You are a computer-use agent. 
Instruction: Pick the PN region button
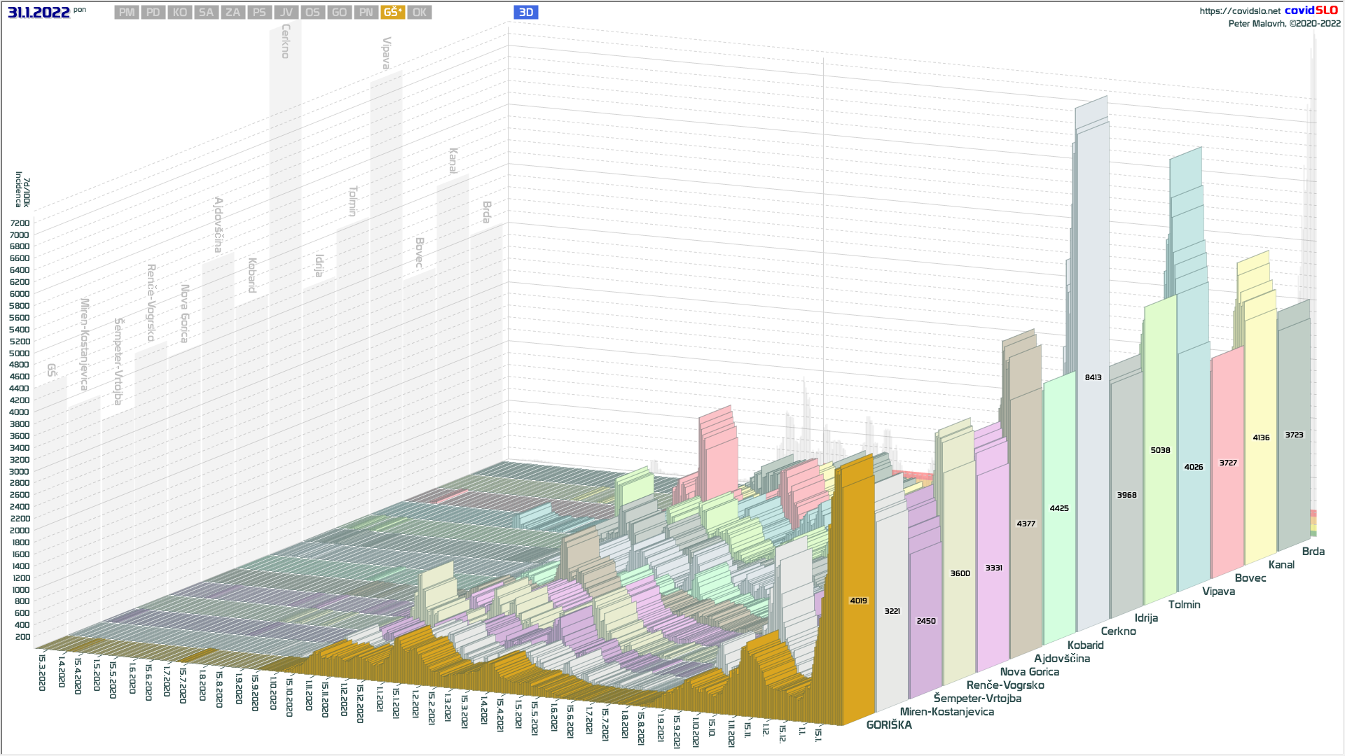(x=366, y=13)
